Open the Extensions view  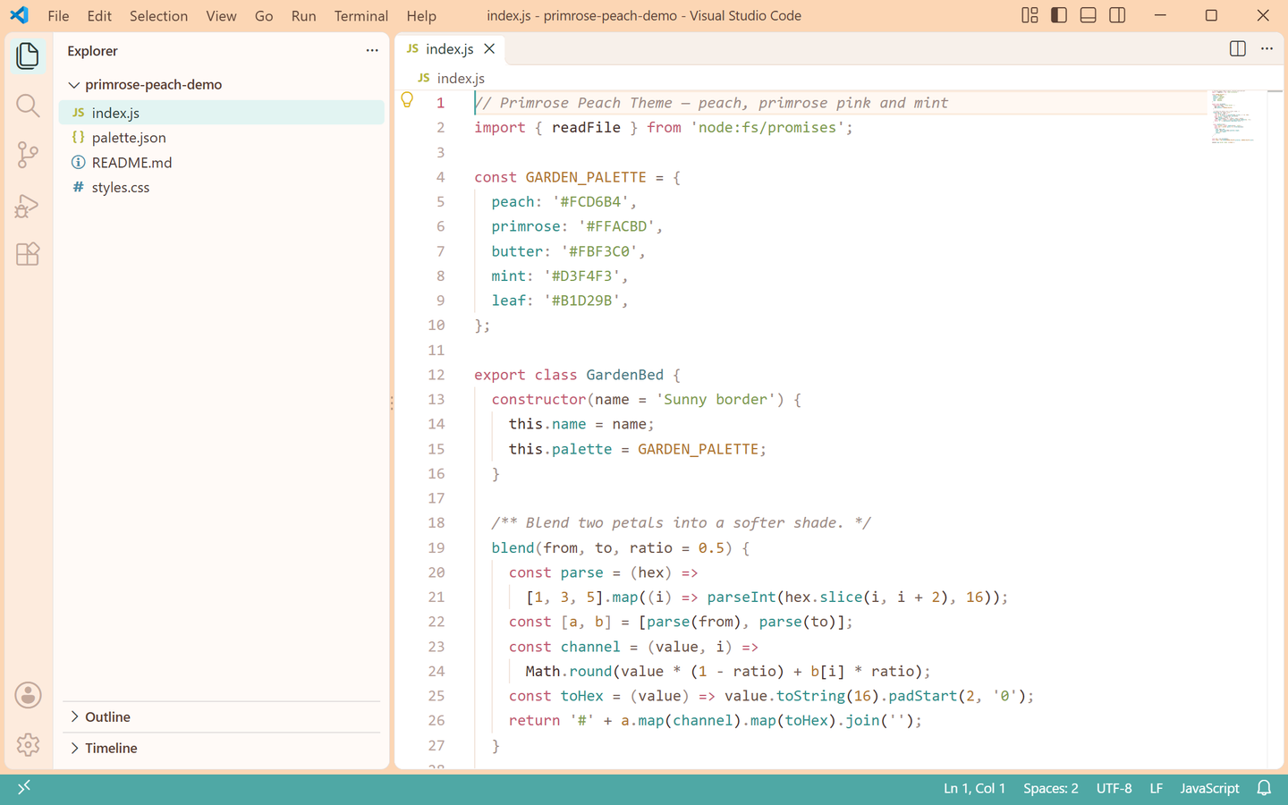point(28,254)
